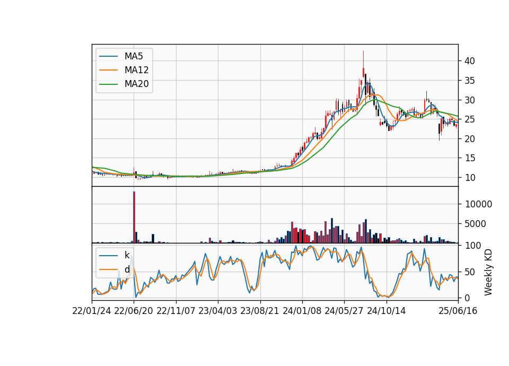Screen dimensions: 509x366
Task: Click the k legend label
Action: point(127,255)
